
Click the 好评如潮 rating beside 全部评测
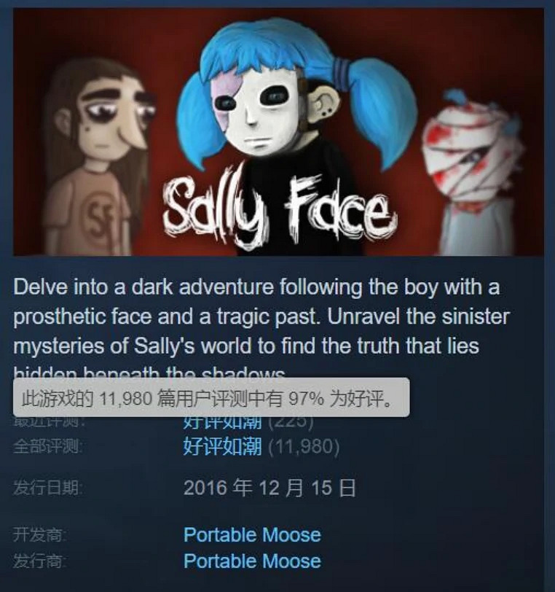tap(222, 446)
